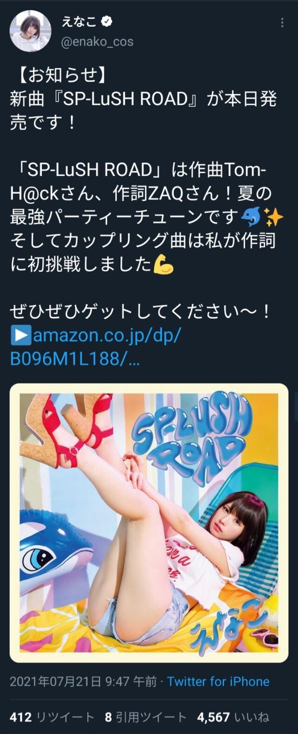Screen dimensions: 298x734
Task: Open the @enako_cos handle
Action: 97,42
